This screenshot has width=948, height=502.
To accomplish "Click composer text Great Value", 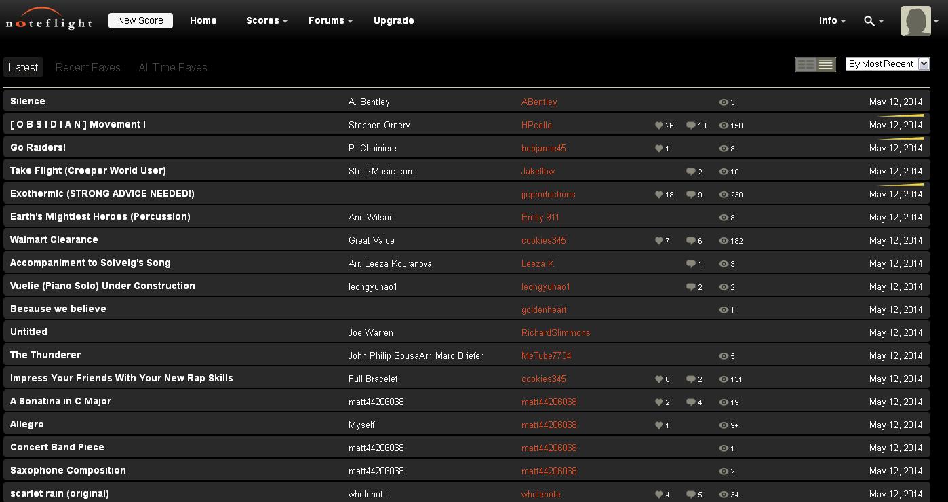I will pos(372,241).
